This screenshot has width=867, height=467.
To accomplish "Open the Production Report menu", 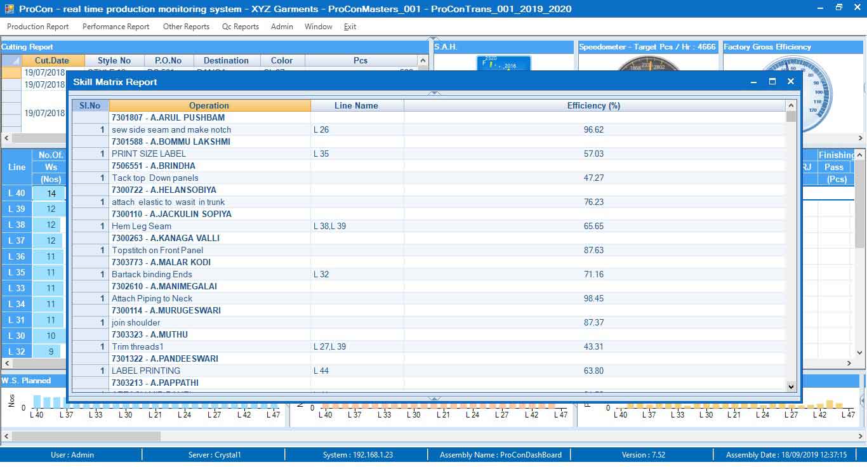I will 37,27.
